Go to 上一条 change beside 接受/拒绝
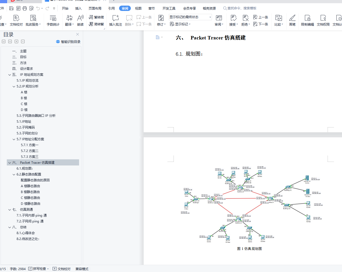This screenshot has width=342, height=272. click(x=261, y=17)
